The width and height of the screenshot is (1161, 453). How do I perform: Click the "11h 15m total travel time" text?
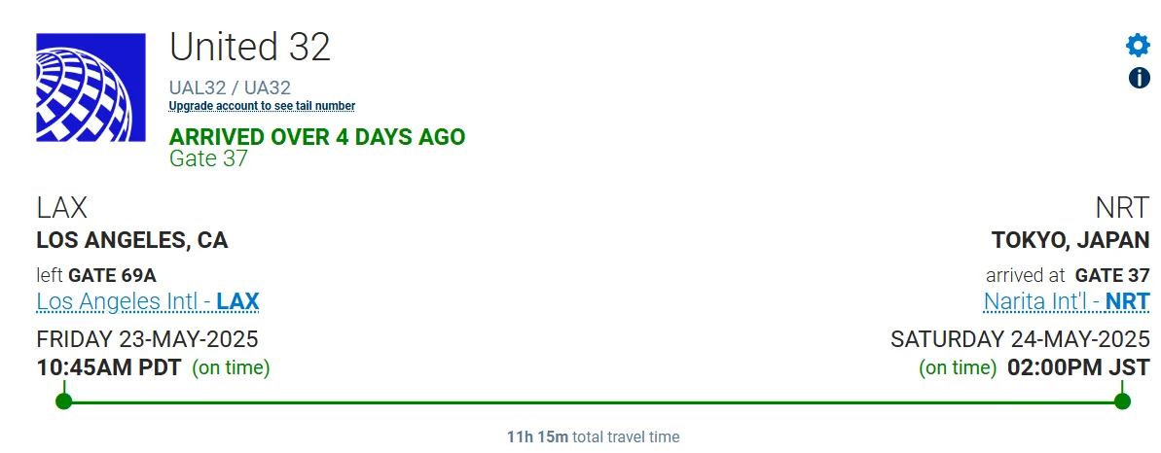click(x=593, y=436)
